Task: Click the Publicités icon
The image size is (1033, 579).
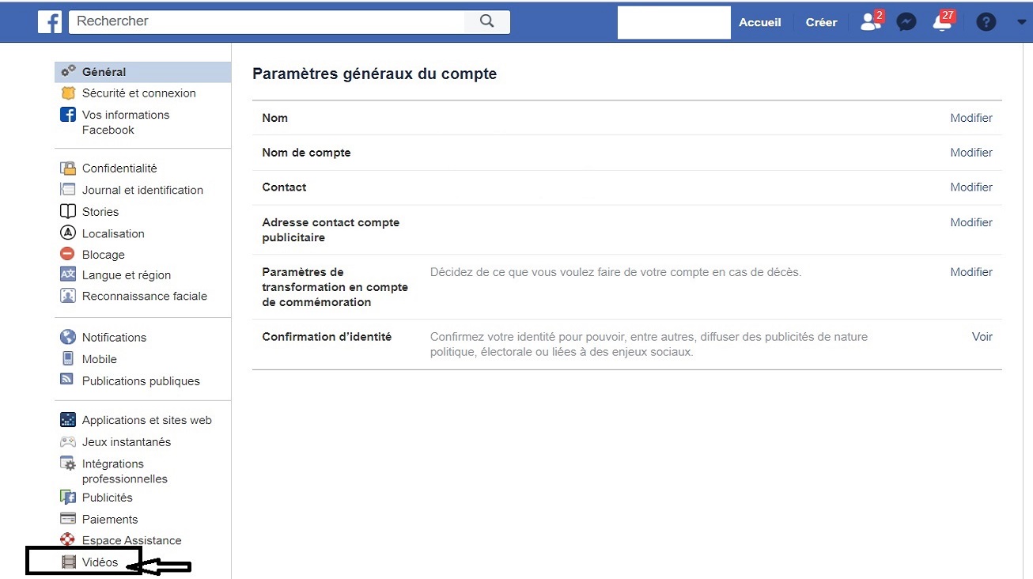Action: click(x=68, y=498)
